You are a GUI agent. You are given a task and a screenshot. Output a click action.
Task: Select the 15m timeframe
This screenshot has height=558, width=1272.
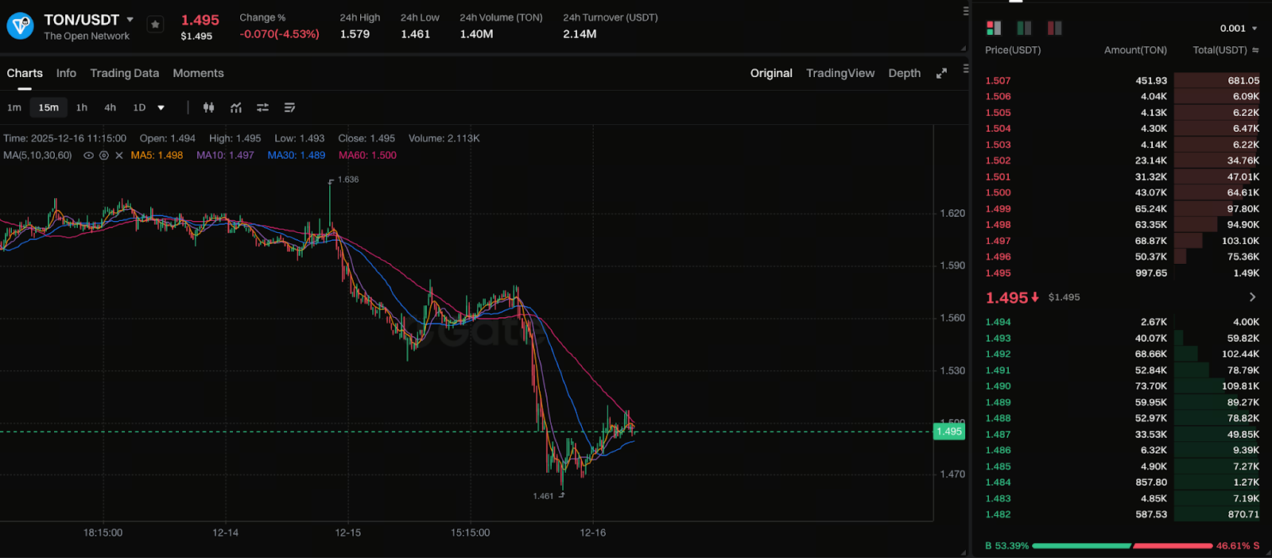click(48, 107)
